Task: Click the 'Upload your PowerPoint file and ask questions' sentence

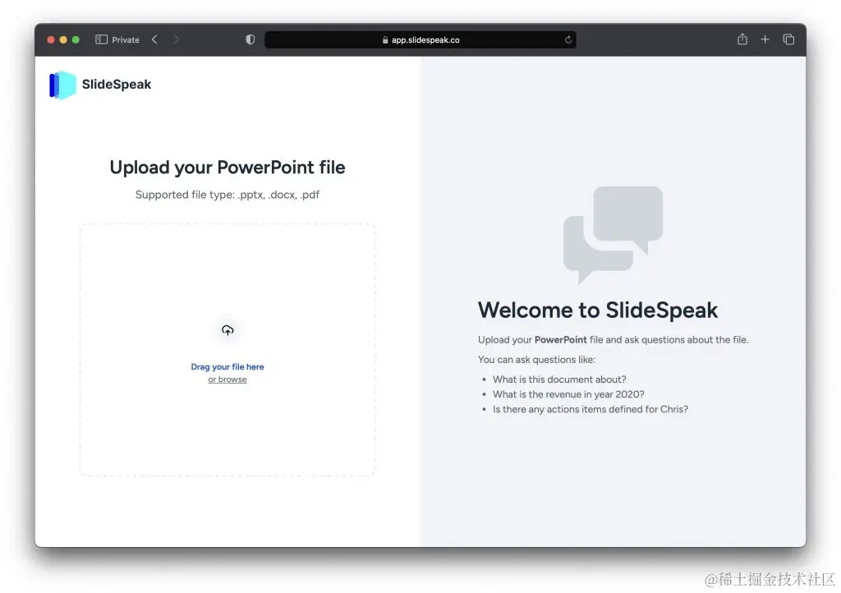Action: (613, 340)
